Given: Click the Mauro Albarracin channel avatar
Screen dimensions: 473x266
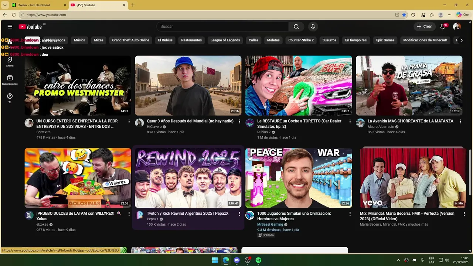Looking at the screenshot, I should (x=360, y=123).
